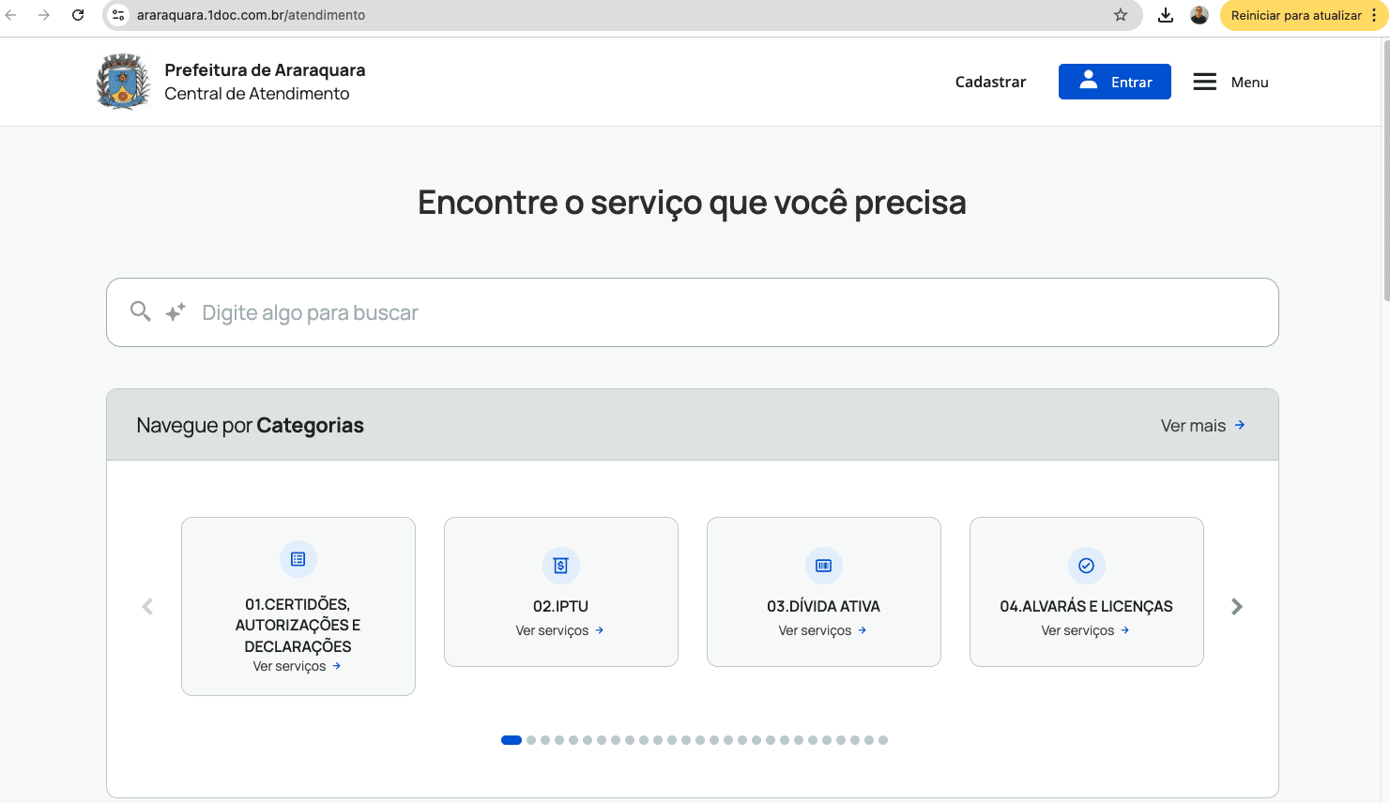Screen dimensions: 1390x803
Task: Open Chrome three-dot options menu
Action: click(1374, 15)
